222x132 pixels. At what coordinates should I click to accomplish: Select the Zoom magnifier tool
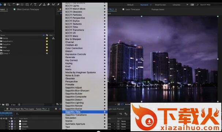(9, 4)
